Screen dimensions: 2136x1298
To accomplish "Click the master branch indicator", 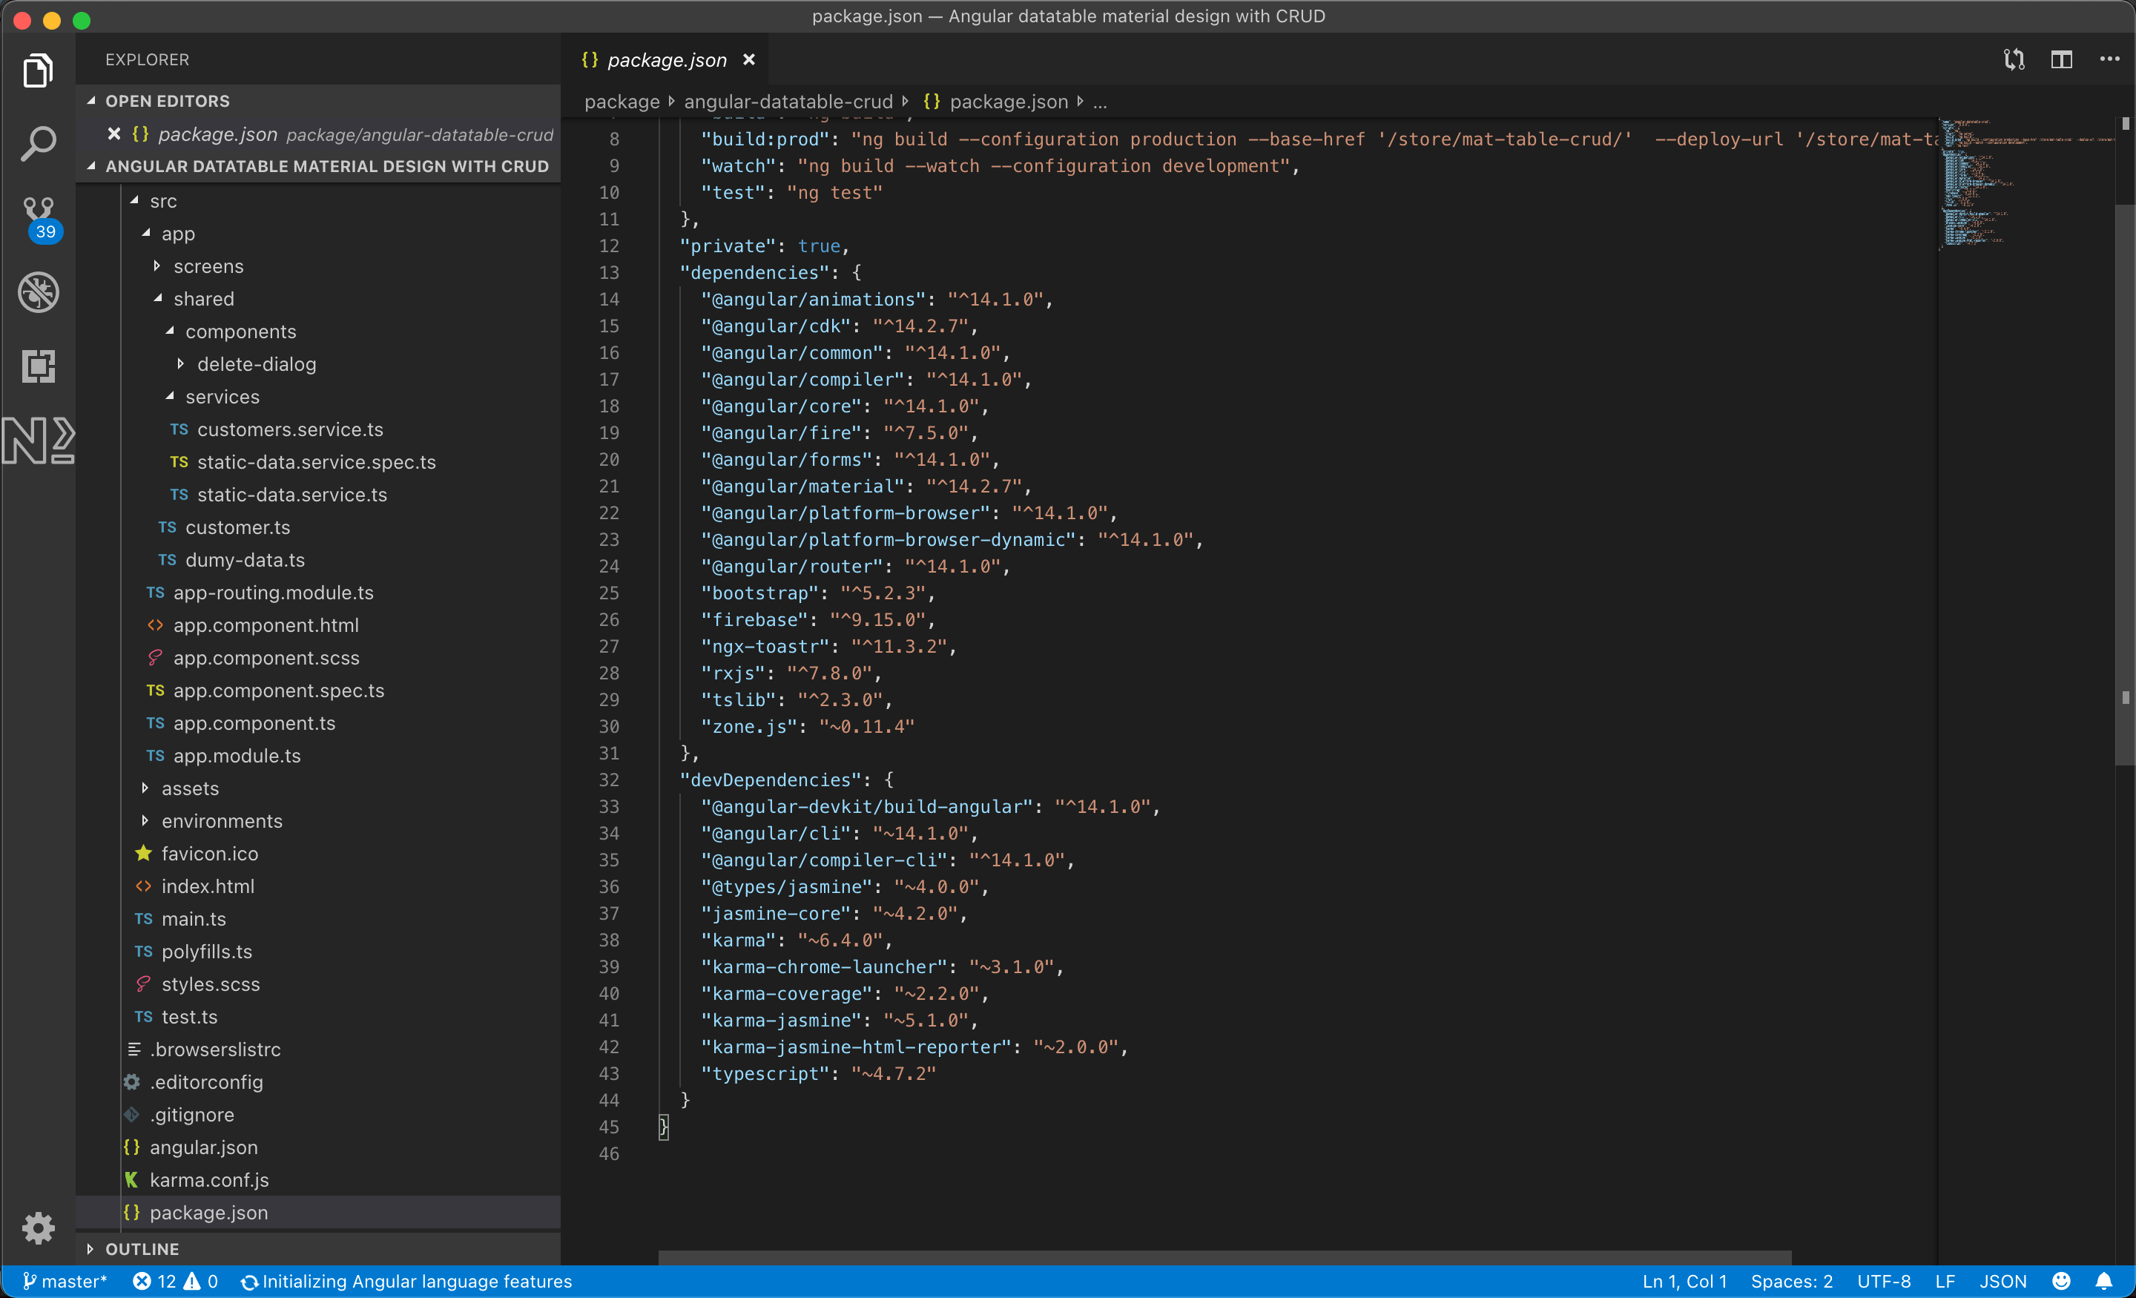I will pos(64,1281).
